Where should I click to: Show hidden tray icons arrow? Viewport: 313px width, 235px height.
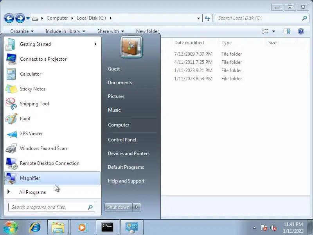[255, 228]
